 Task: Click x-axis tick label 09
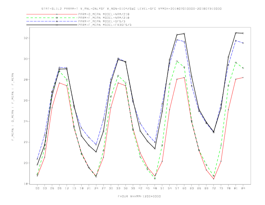click(x=59, y=188)
